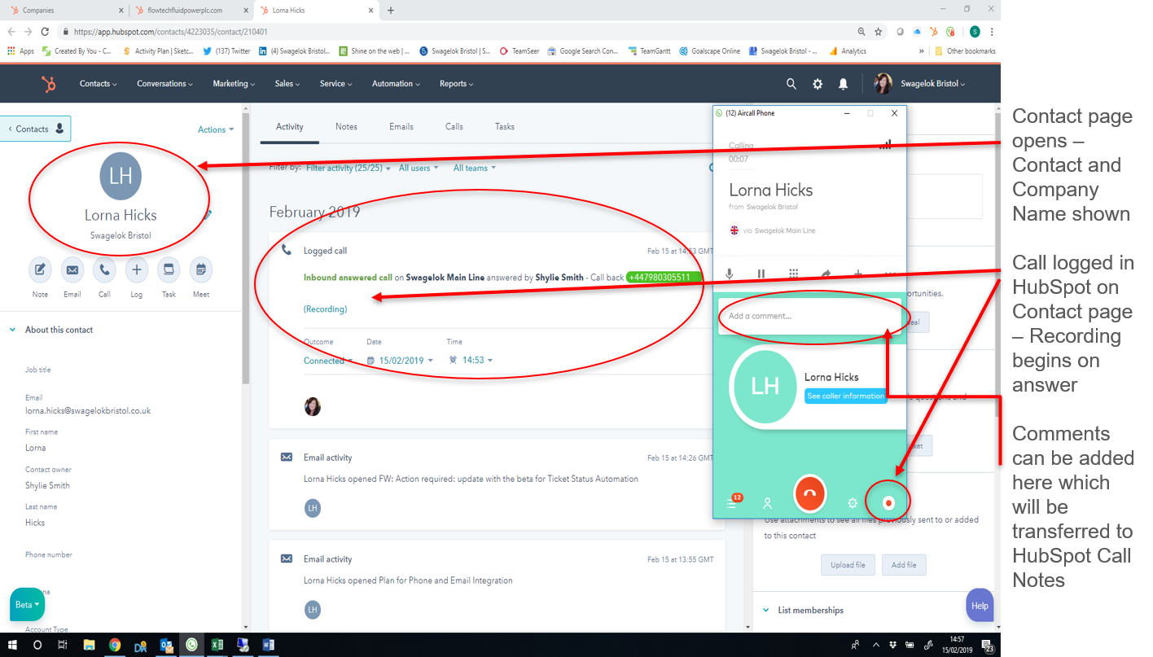Log an activity with the plus icon
The width and height of the screenshot is (1153, 657).
click(x=137, y=269)
